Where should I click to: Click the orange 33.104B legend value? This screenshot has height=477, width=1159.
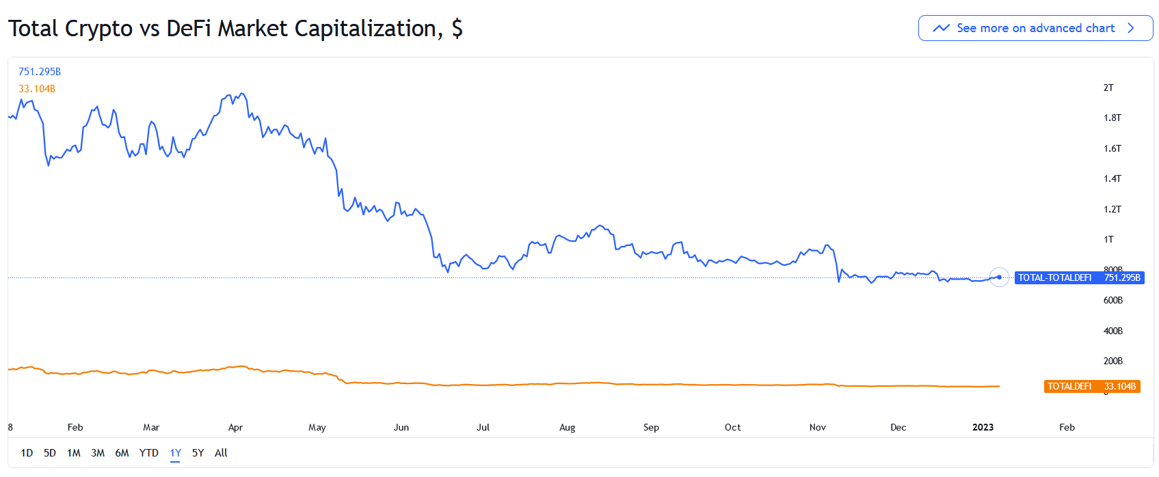coord(37,89)
